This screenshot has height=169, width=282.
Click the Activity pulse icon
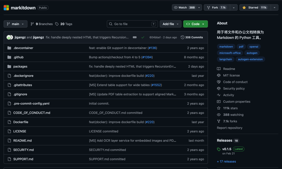[219, 95]
